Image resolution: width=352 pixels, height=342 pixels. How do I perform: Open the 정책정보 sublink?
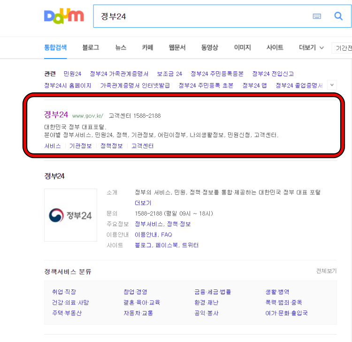point(112,146)
